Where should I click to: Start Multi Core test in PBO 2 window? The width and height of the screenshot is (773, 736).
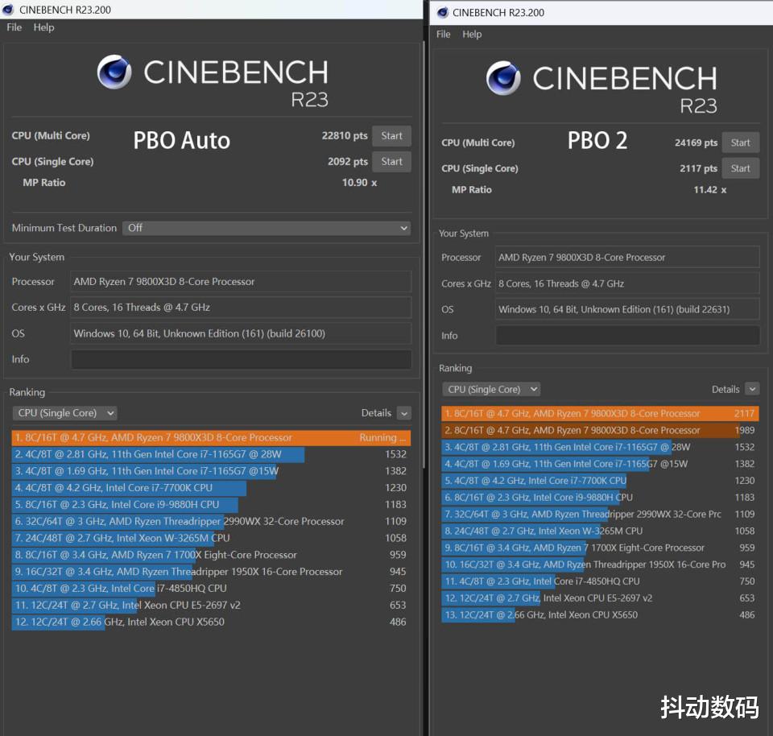740,143
